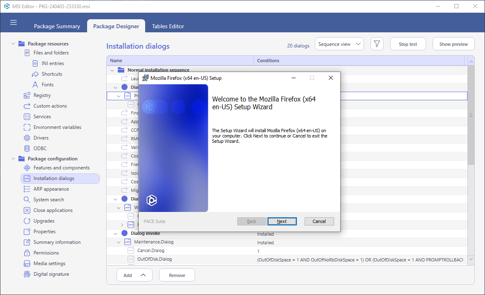Open the Add button dropdown arrow
This screenshot has width=485, height=295.
(x=143, y=275)
